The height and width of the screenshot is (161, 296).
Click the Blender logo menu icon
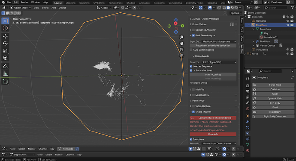coord(3,2)
